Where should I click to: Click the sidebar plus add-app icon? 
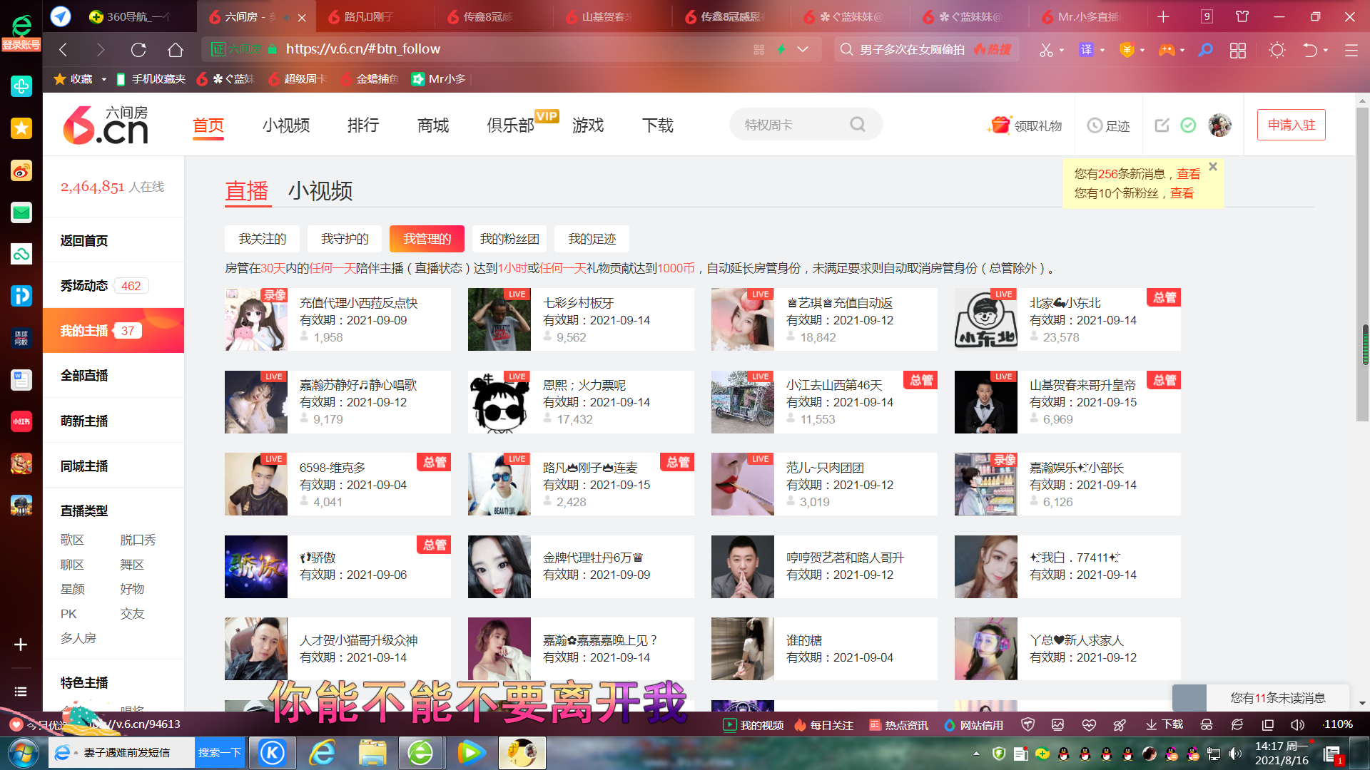tap(21, 645)
